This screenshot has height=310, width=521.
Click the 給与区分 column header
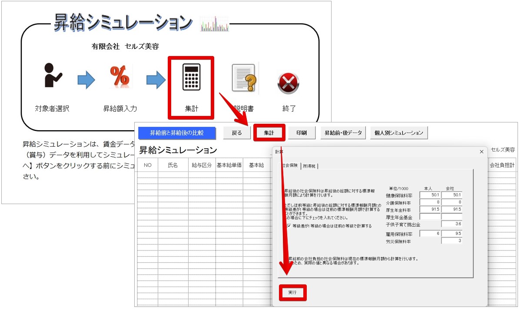click(x=202, y=165)
